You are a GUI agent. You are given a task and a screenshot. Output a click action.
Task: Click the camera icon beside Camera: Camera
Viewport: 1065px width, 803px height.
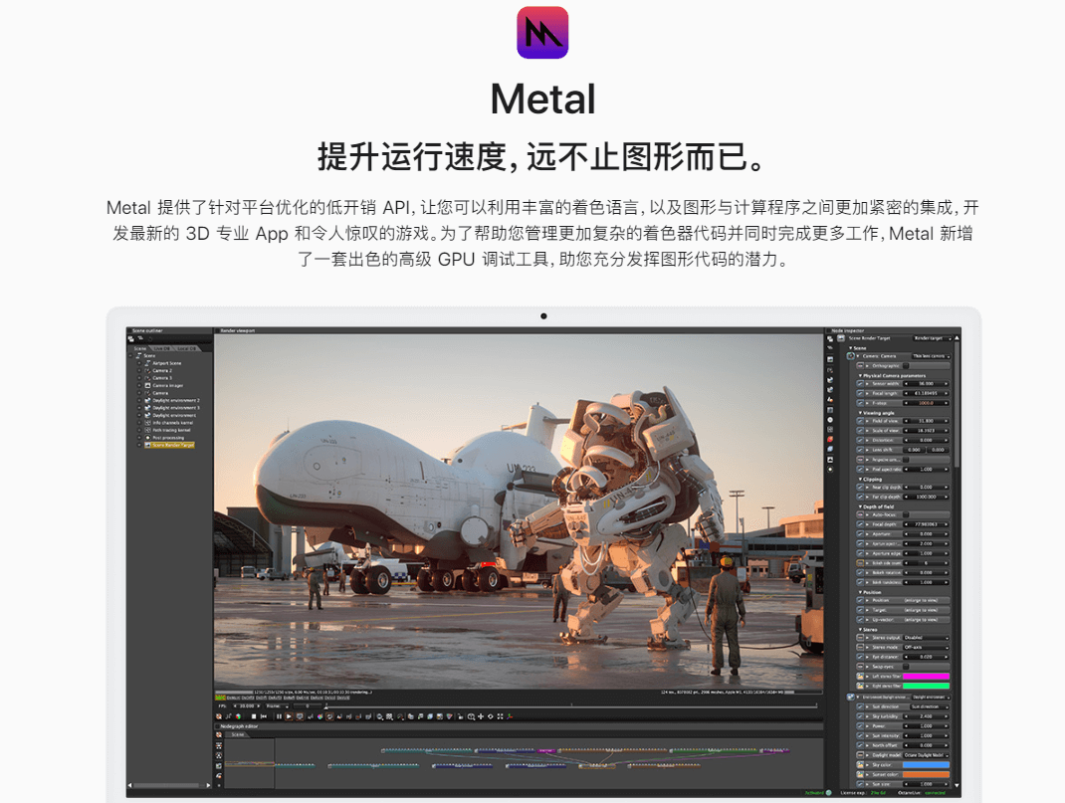point(850,355)
